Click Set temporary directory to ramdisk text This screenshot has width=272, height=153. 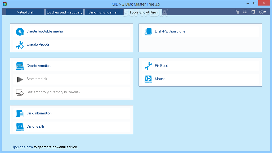point(53,92)
